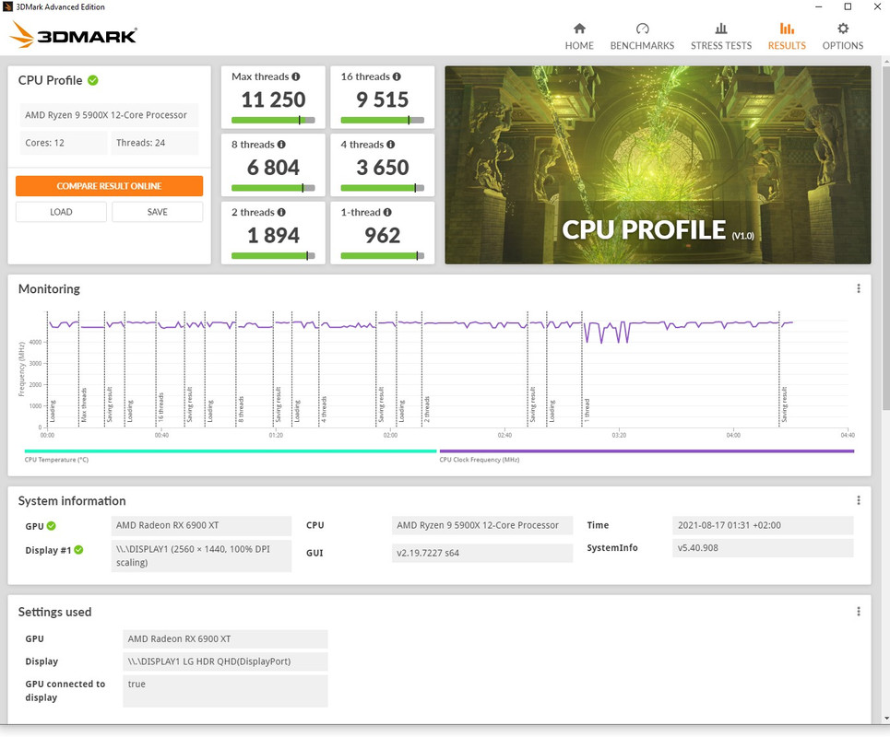Click the 3DMark app icon in title bar
890x737 pixels.
7,6
